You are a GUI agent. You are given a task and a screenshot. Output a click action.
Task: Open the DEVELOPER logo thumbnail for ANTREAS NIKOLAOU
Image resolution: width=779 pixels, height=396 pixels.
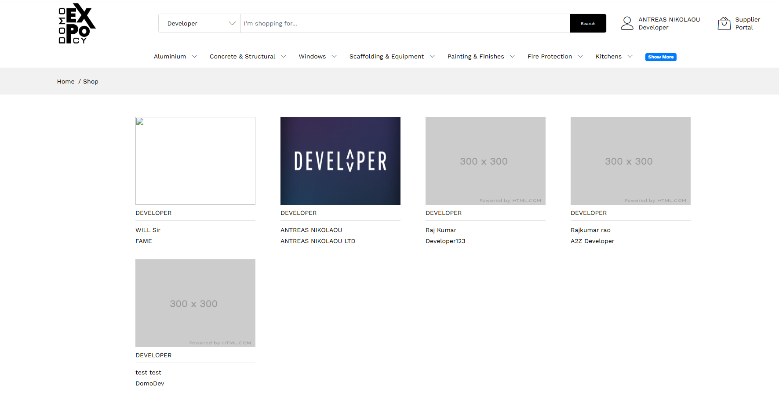click(340, 161)
